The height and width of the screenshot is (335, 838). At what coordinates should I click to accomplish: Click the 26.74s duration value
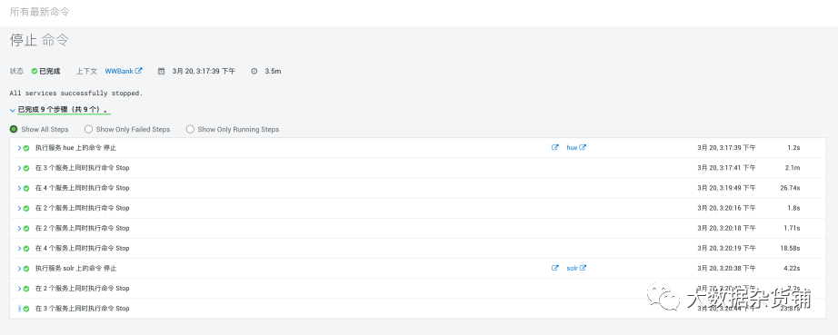(x=790, y=188)
